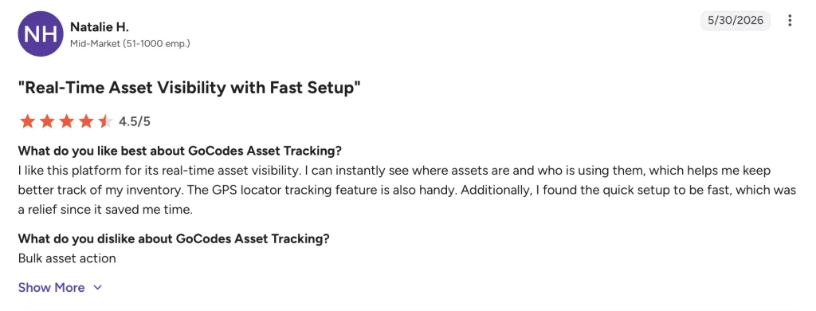Click the half-filled fifth star
The width and height of the screenshot is (816, 311).
point(106,122)
